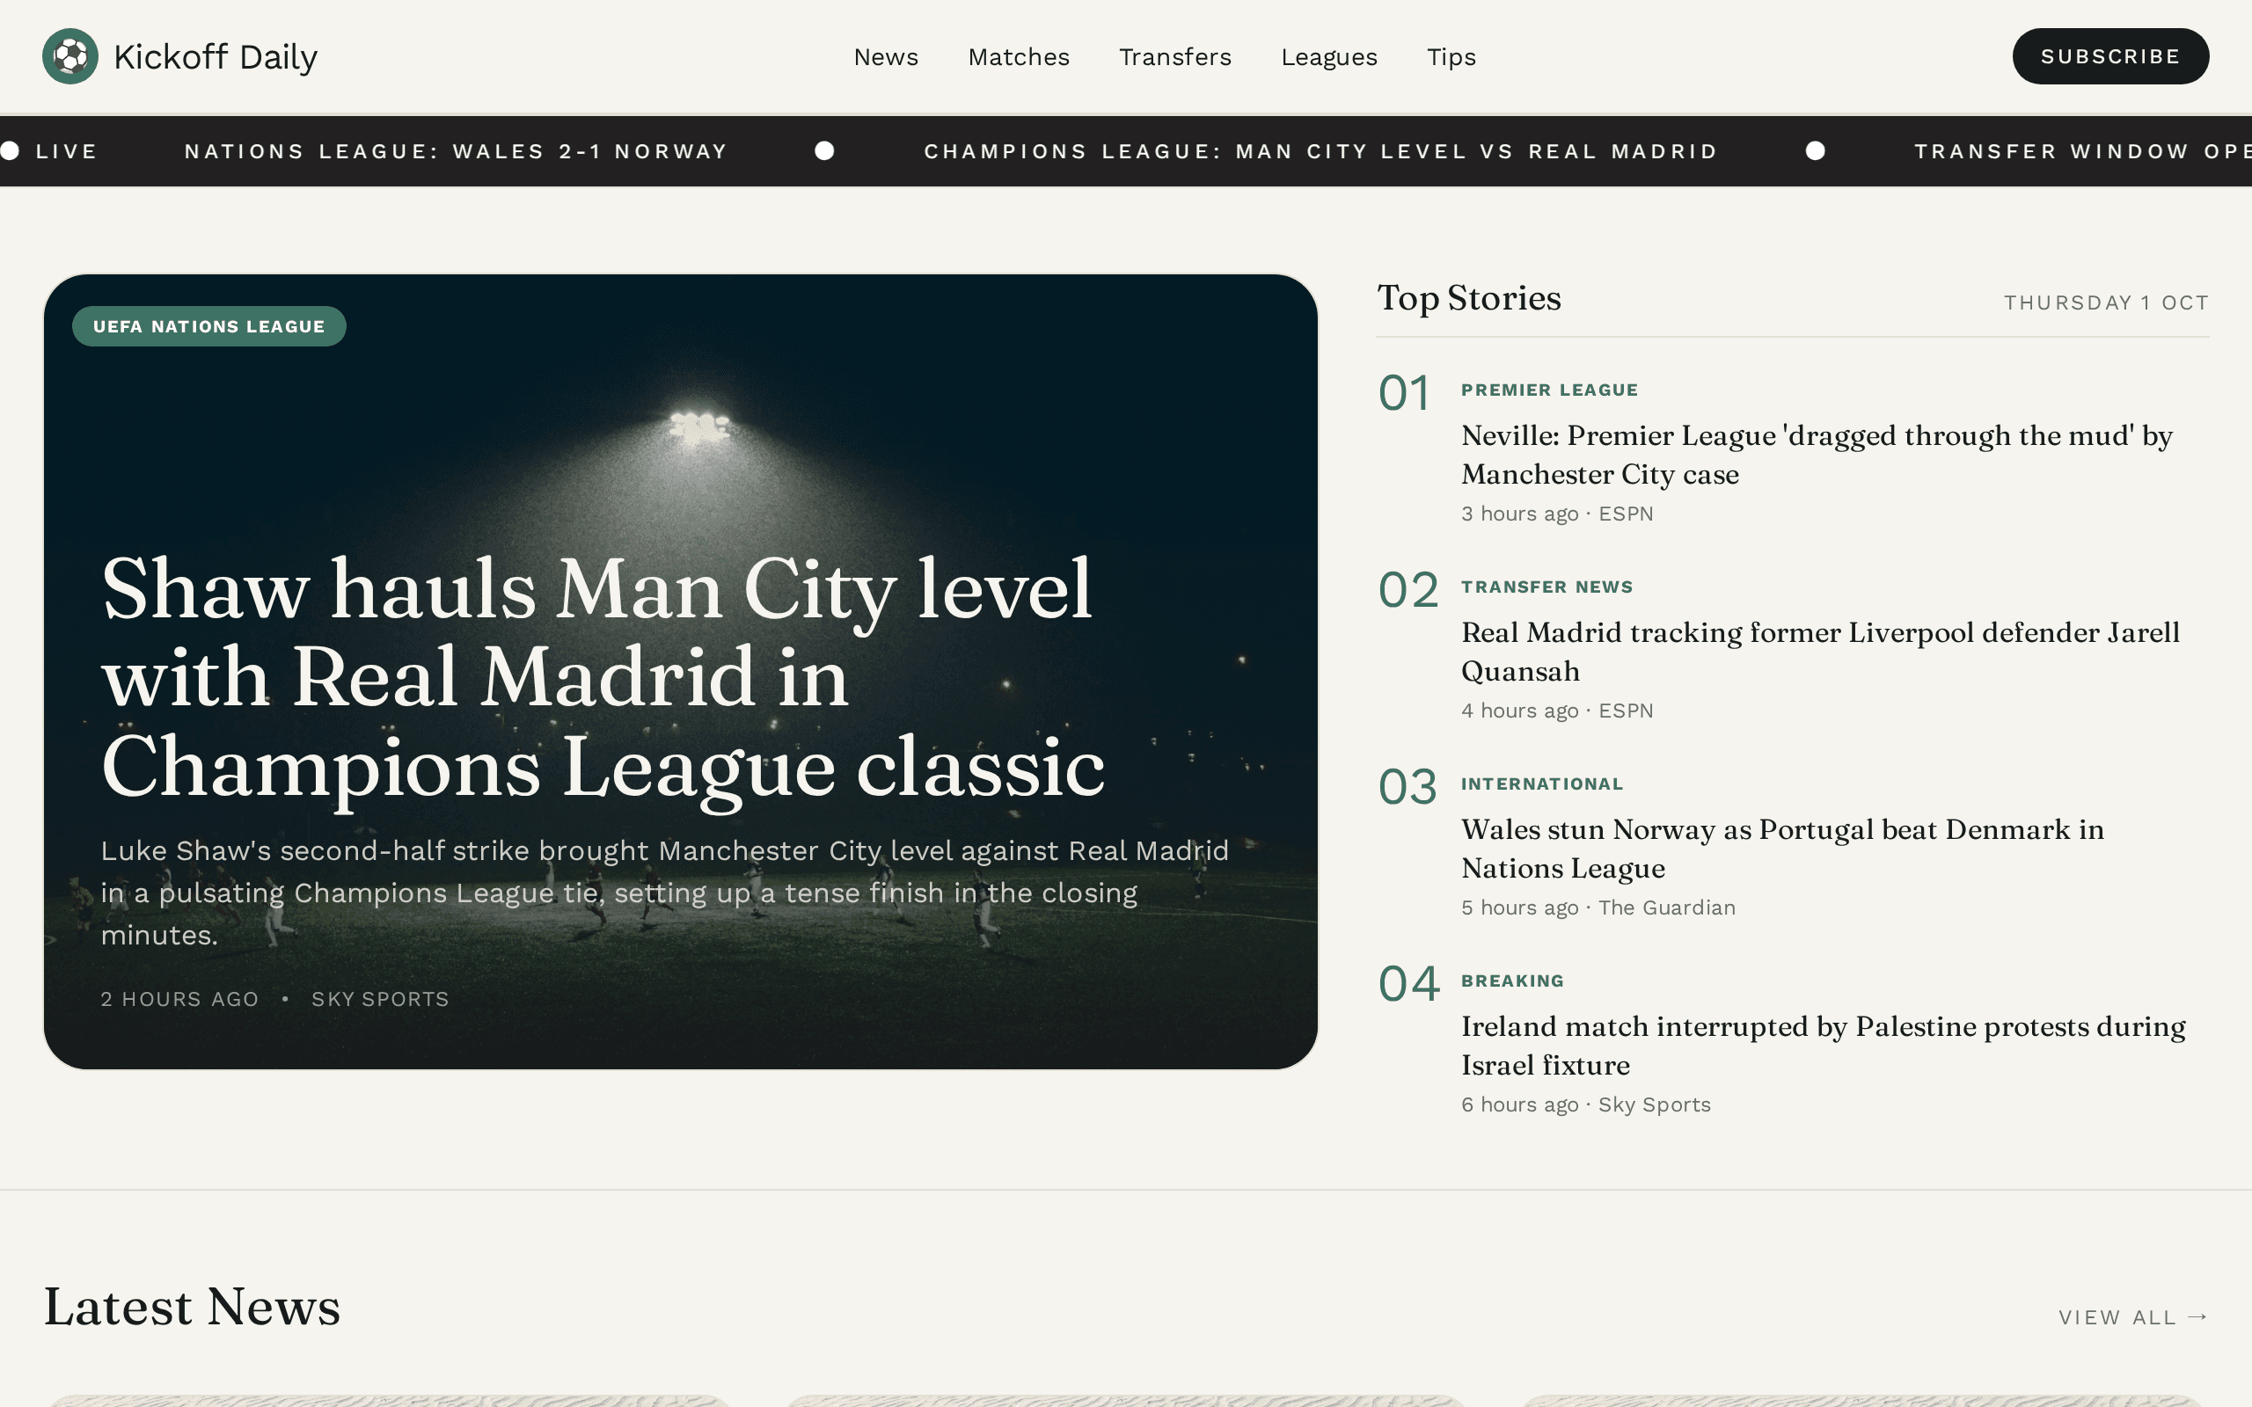
Task: Click the Luke Shaw's second-half strike summary text
Action: pyautogui.click(x=664, y=893)
